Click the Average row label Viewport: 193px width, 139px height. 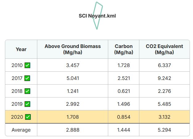(x=21, y=130)
